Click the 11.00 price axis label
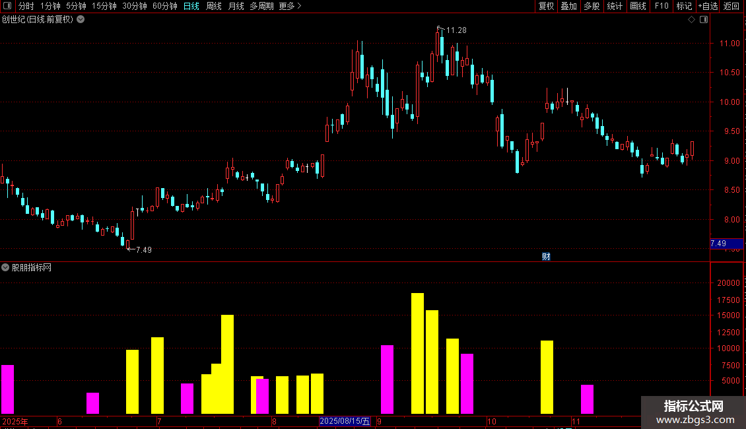Viewport: 746px width, 429px height. click(x=729, y=44)
